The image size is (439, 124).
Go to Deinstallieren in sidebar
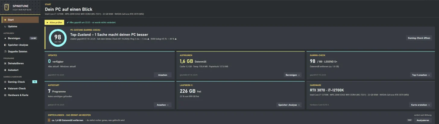(20, 64)
